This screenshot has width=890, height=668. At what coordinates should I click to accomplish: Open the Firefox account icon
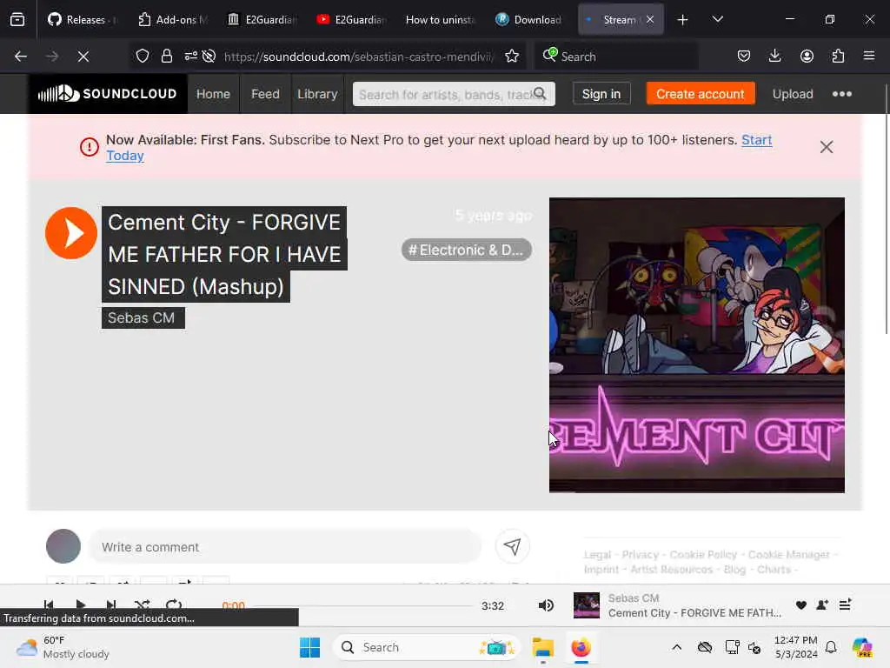[x=807, y=57]
